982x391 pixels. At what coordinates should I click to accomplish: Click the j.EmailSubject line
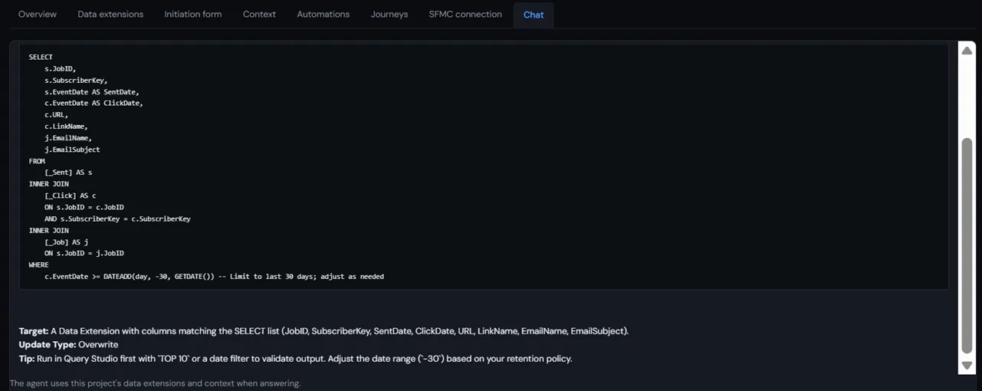pos(72,149)
